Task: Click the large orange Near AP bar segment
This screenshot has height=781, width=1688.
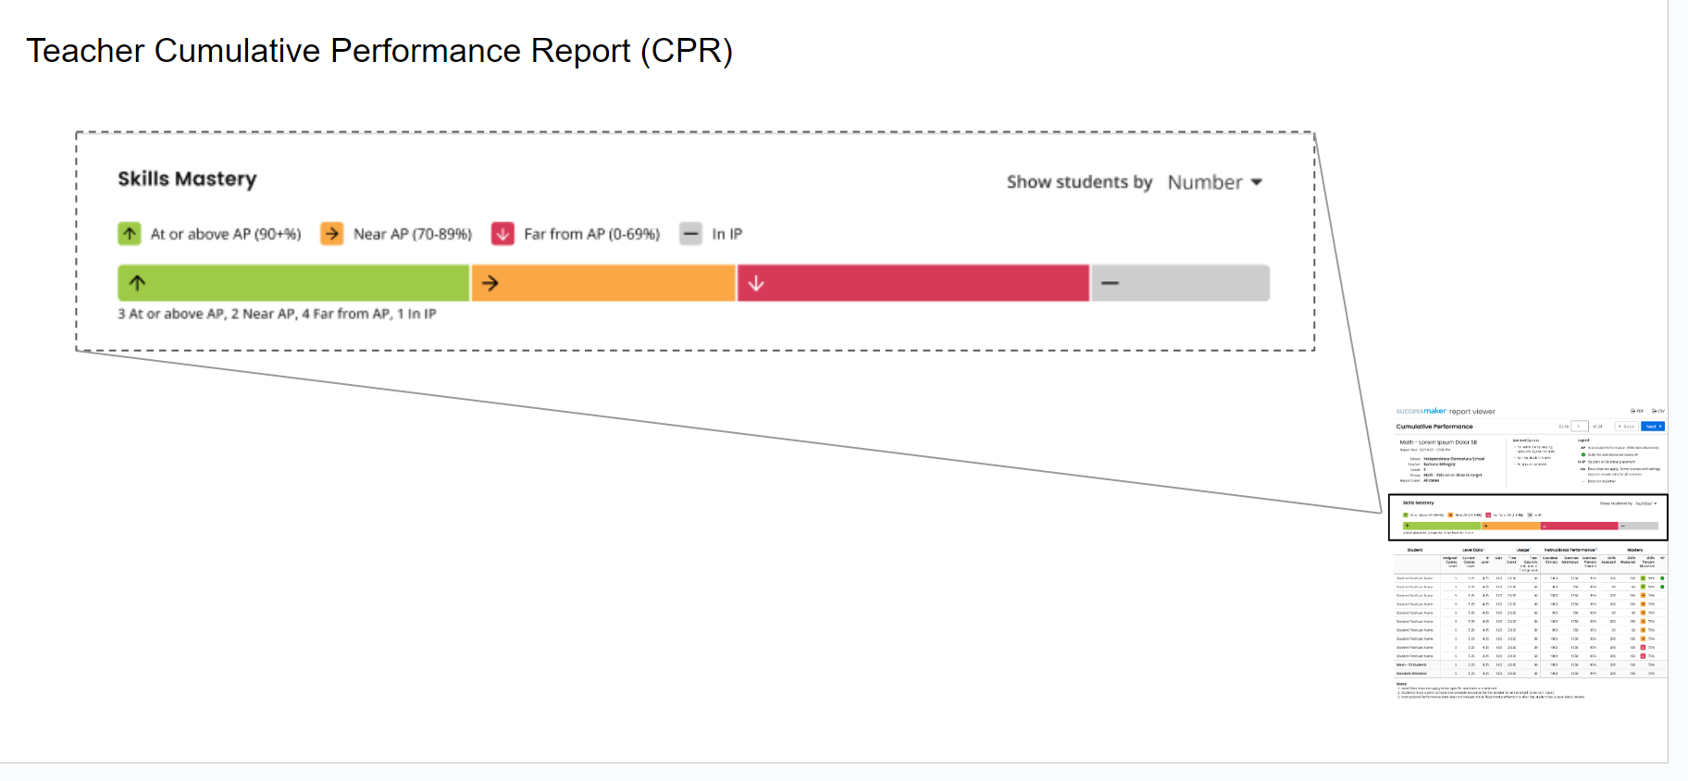Action: [x=603, y=283]
